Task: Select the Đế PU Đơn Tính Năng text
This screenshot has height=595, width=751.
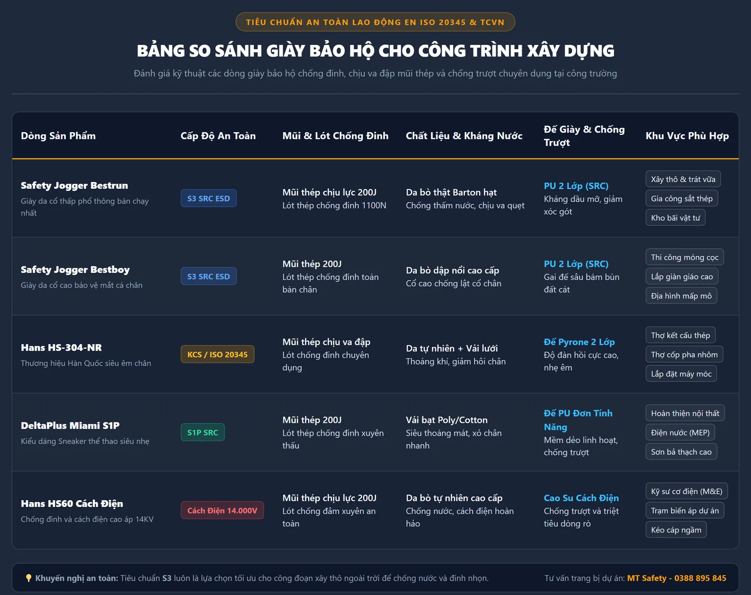Action: [578, 420]
